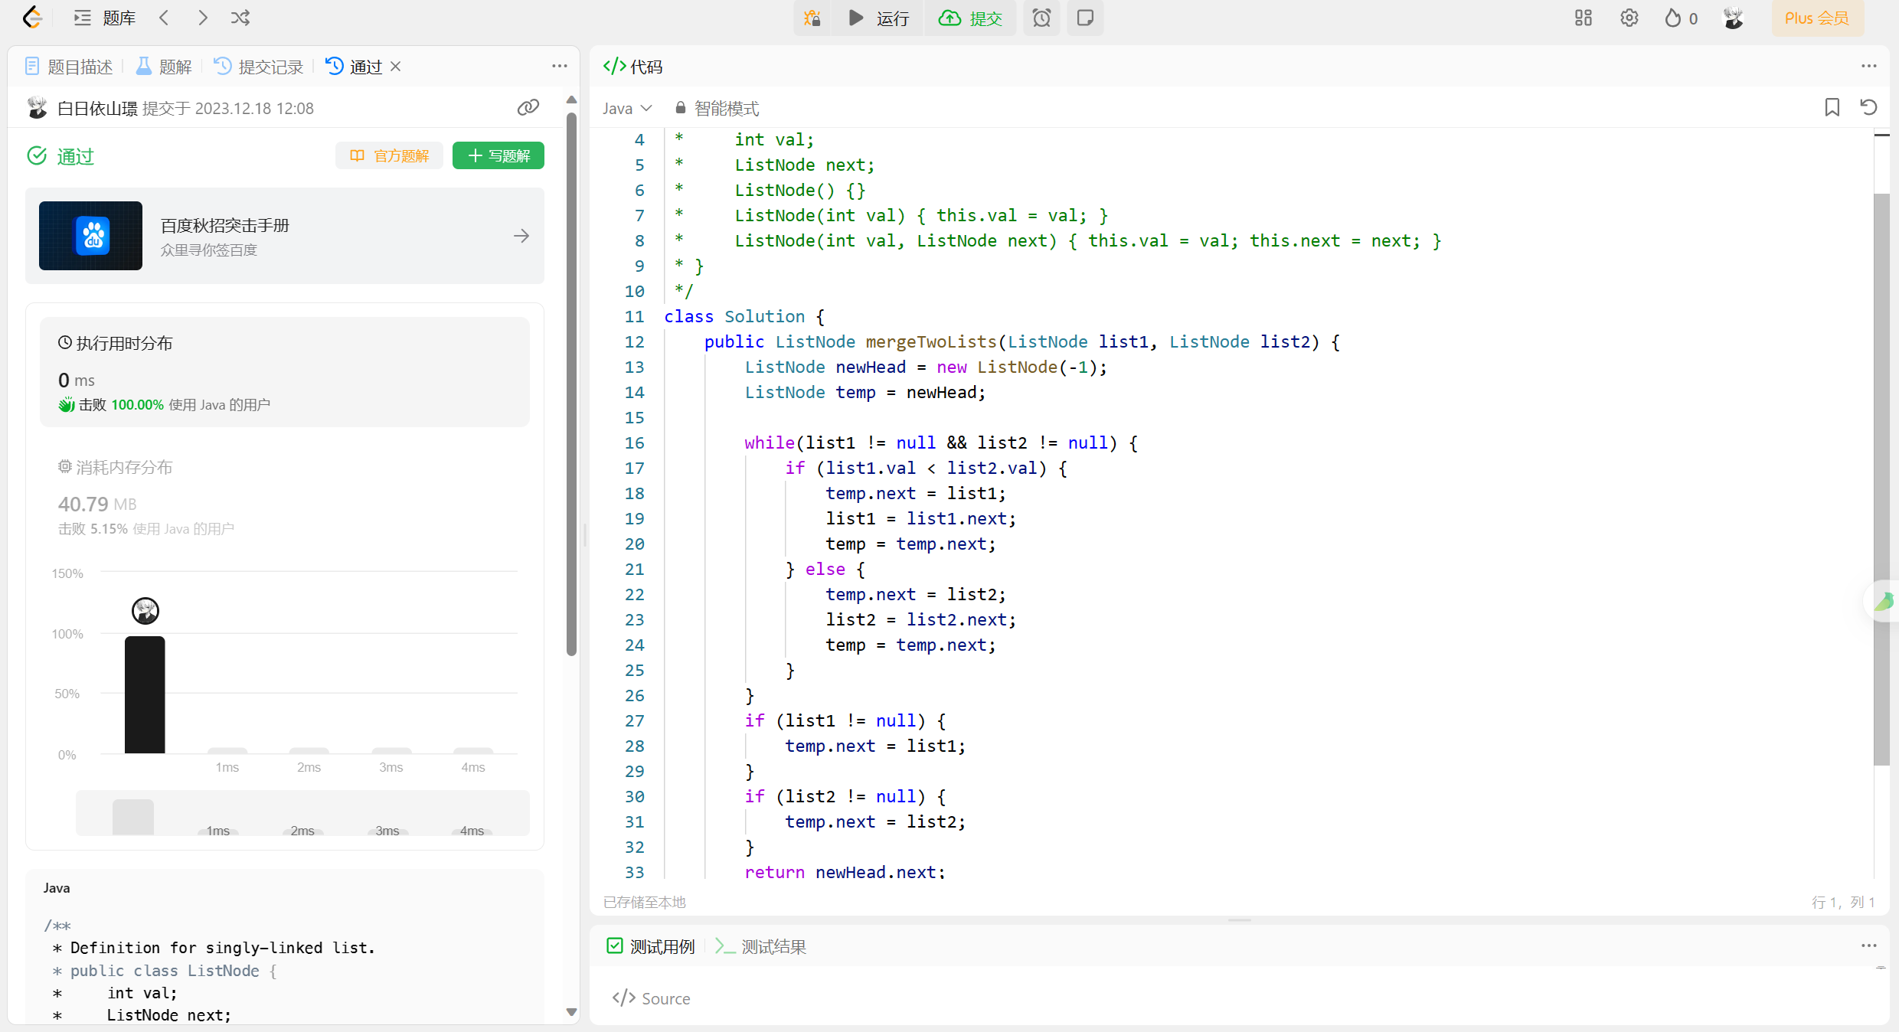The image size is (1899, 1032).
Task: Click the debug bug icon
Action: coord(812,18)
